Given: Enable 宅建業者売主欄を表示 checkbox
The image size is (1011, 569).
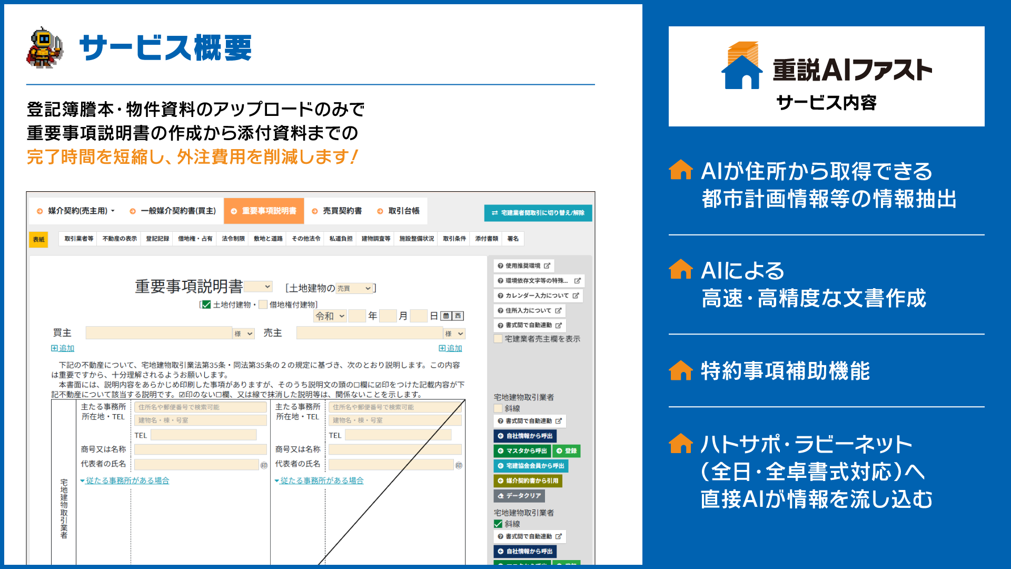Looking at the screenshot, I should (498, 339).
